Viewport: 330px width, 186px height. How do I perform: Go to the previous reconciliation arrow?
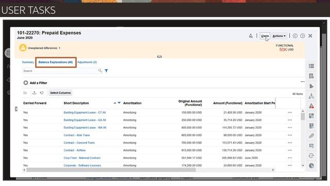(x=295, y=36)
